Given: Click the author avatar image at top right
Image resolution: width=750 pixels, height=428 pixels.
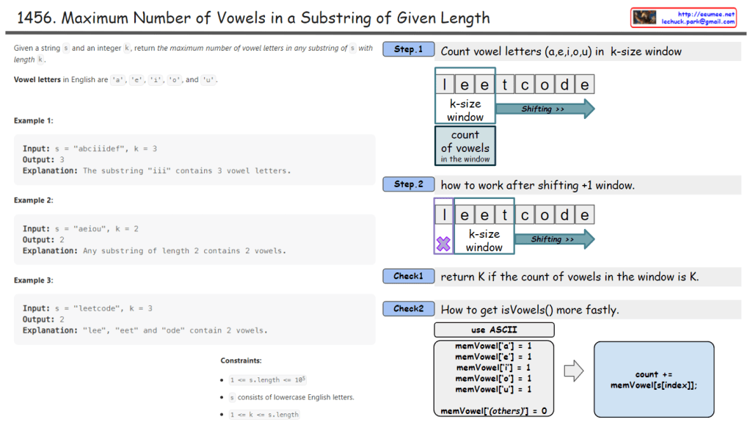Looking at the screenshot, I should click(645, 18).
